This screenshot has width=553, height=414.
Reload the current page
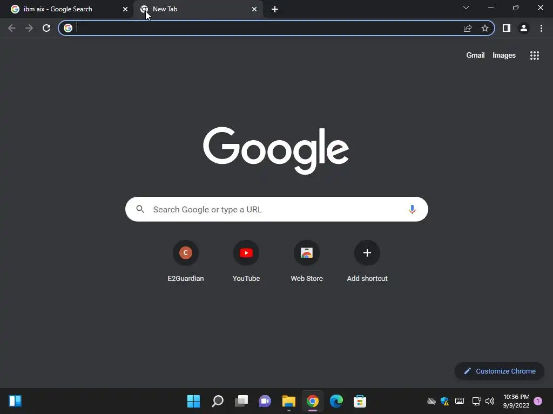46,28
